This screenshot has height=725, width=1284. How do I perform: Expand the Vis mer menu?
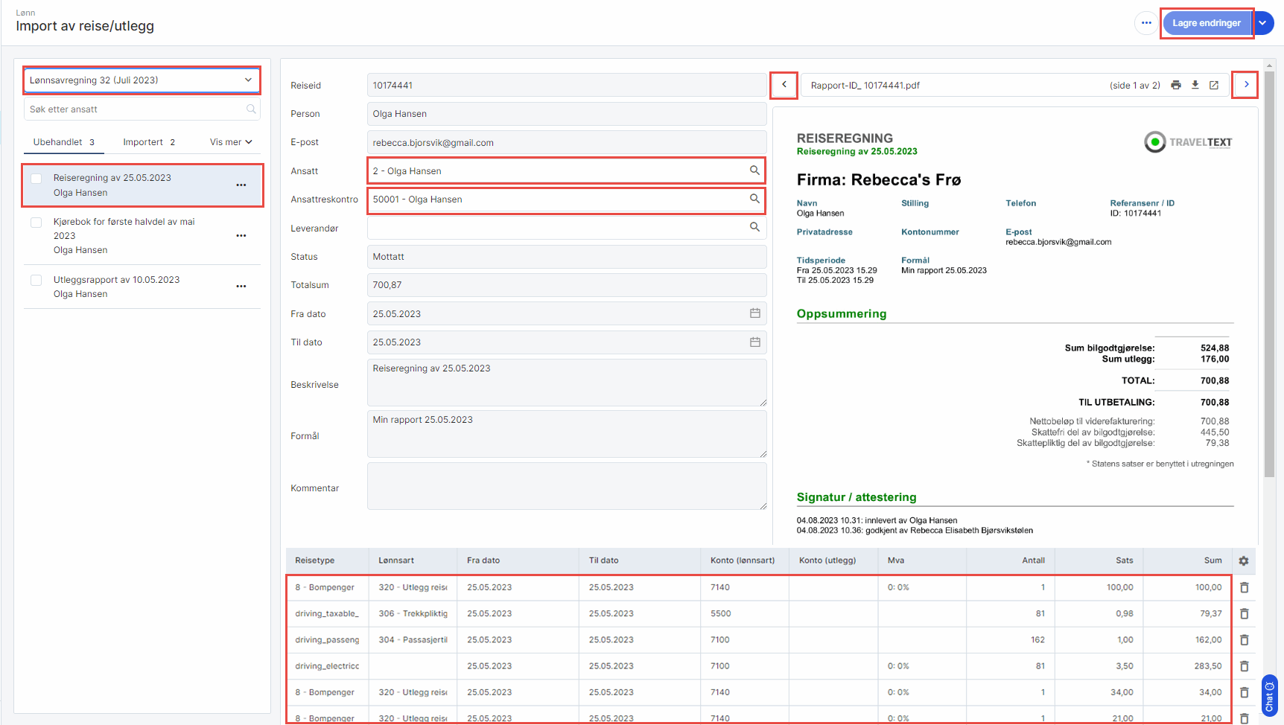click(231, 142)
